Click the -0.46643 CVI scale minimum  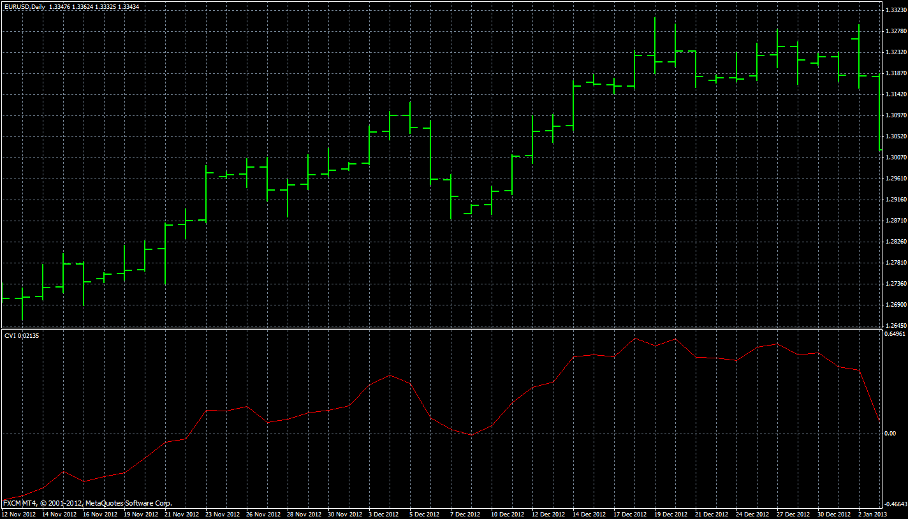click(895, 504)
